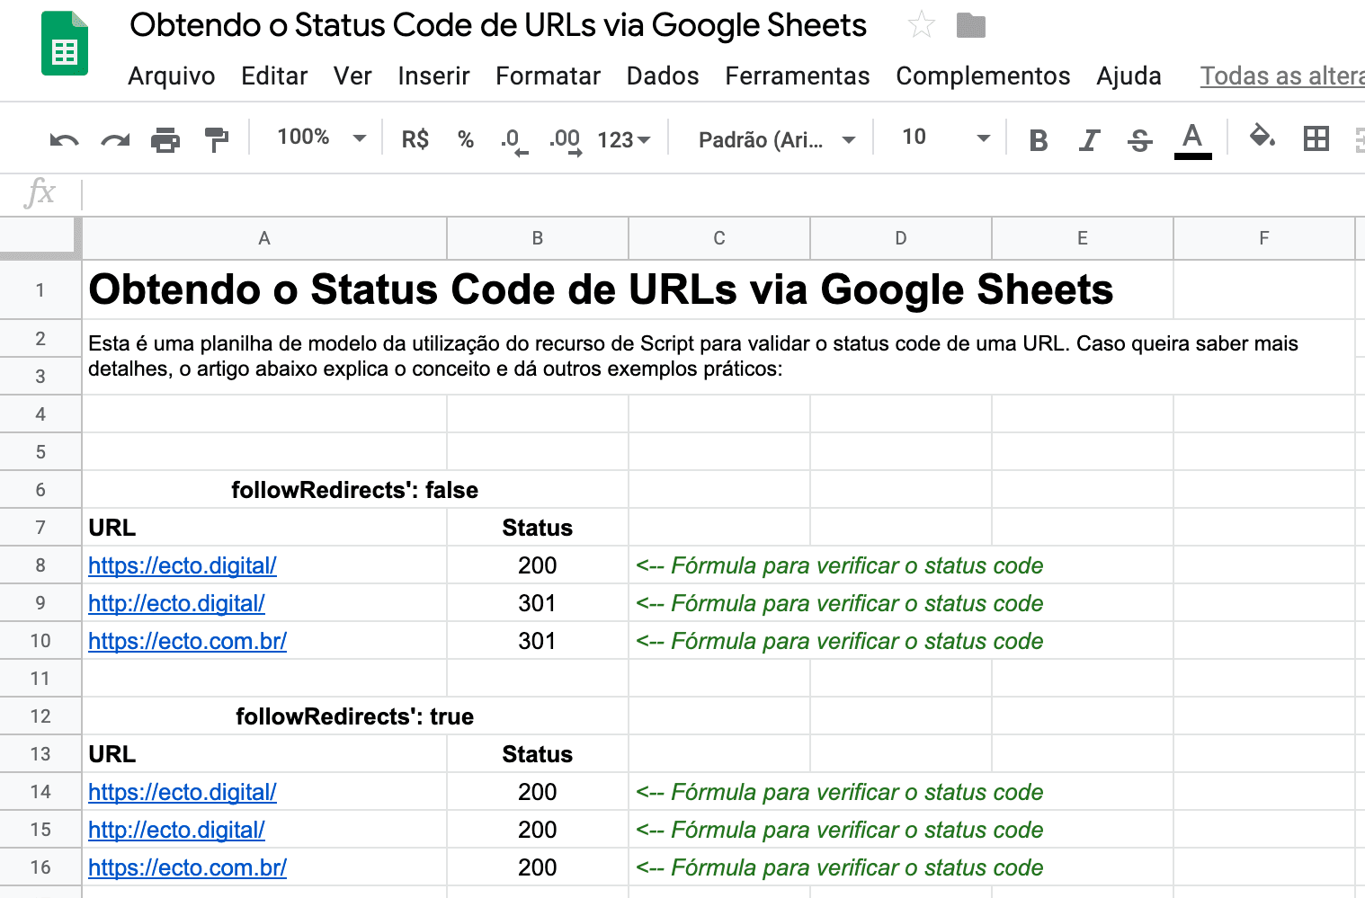The height and width of the screenshot is (898, 1365).
Task: Select the cell "followRedirects': true"
Action: tap(355, 716)
